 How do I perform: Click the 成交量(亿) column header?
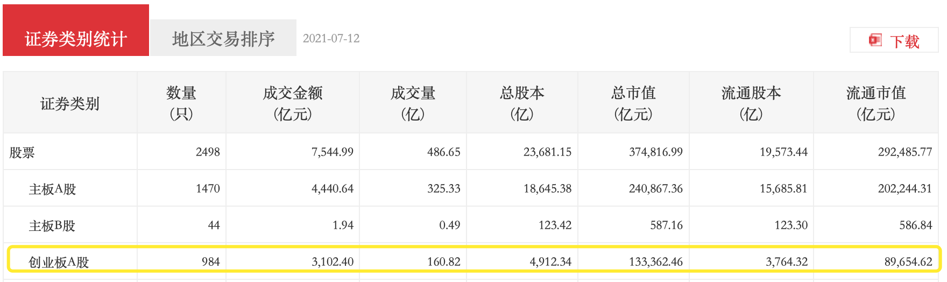coord(413,103)
